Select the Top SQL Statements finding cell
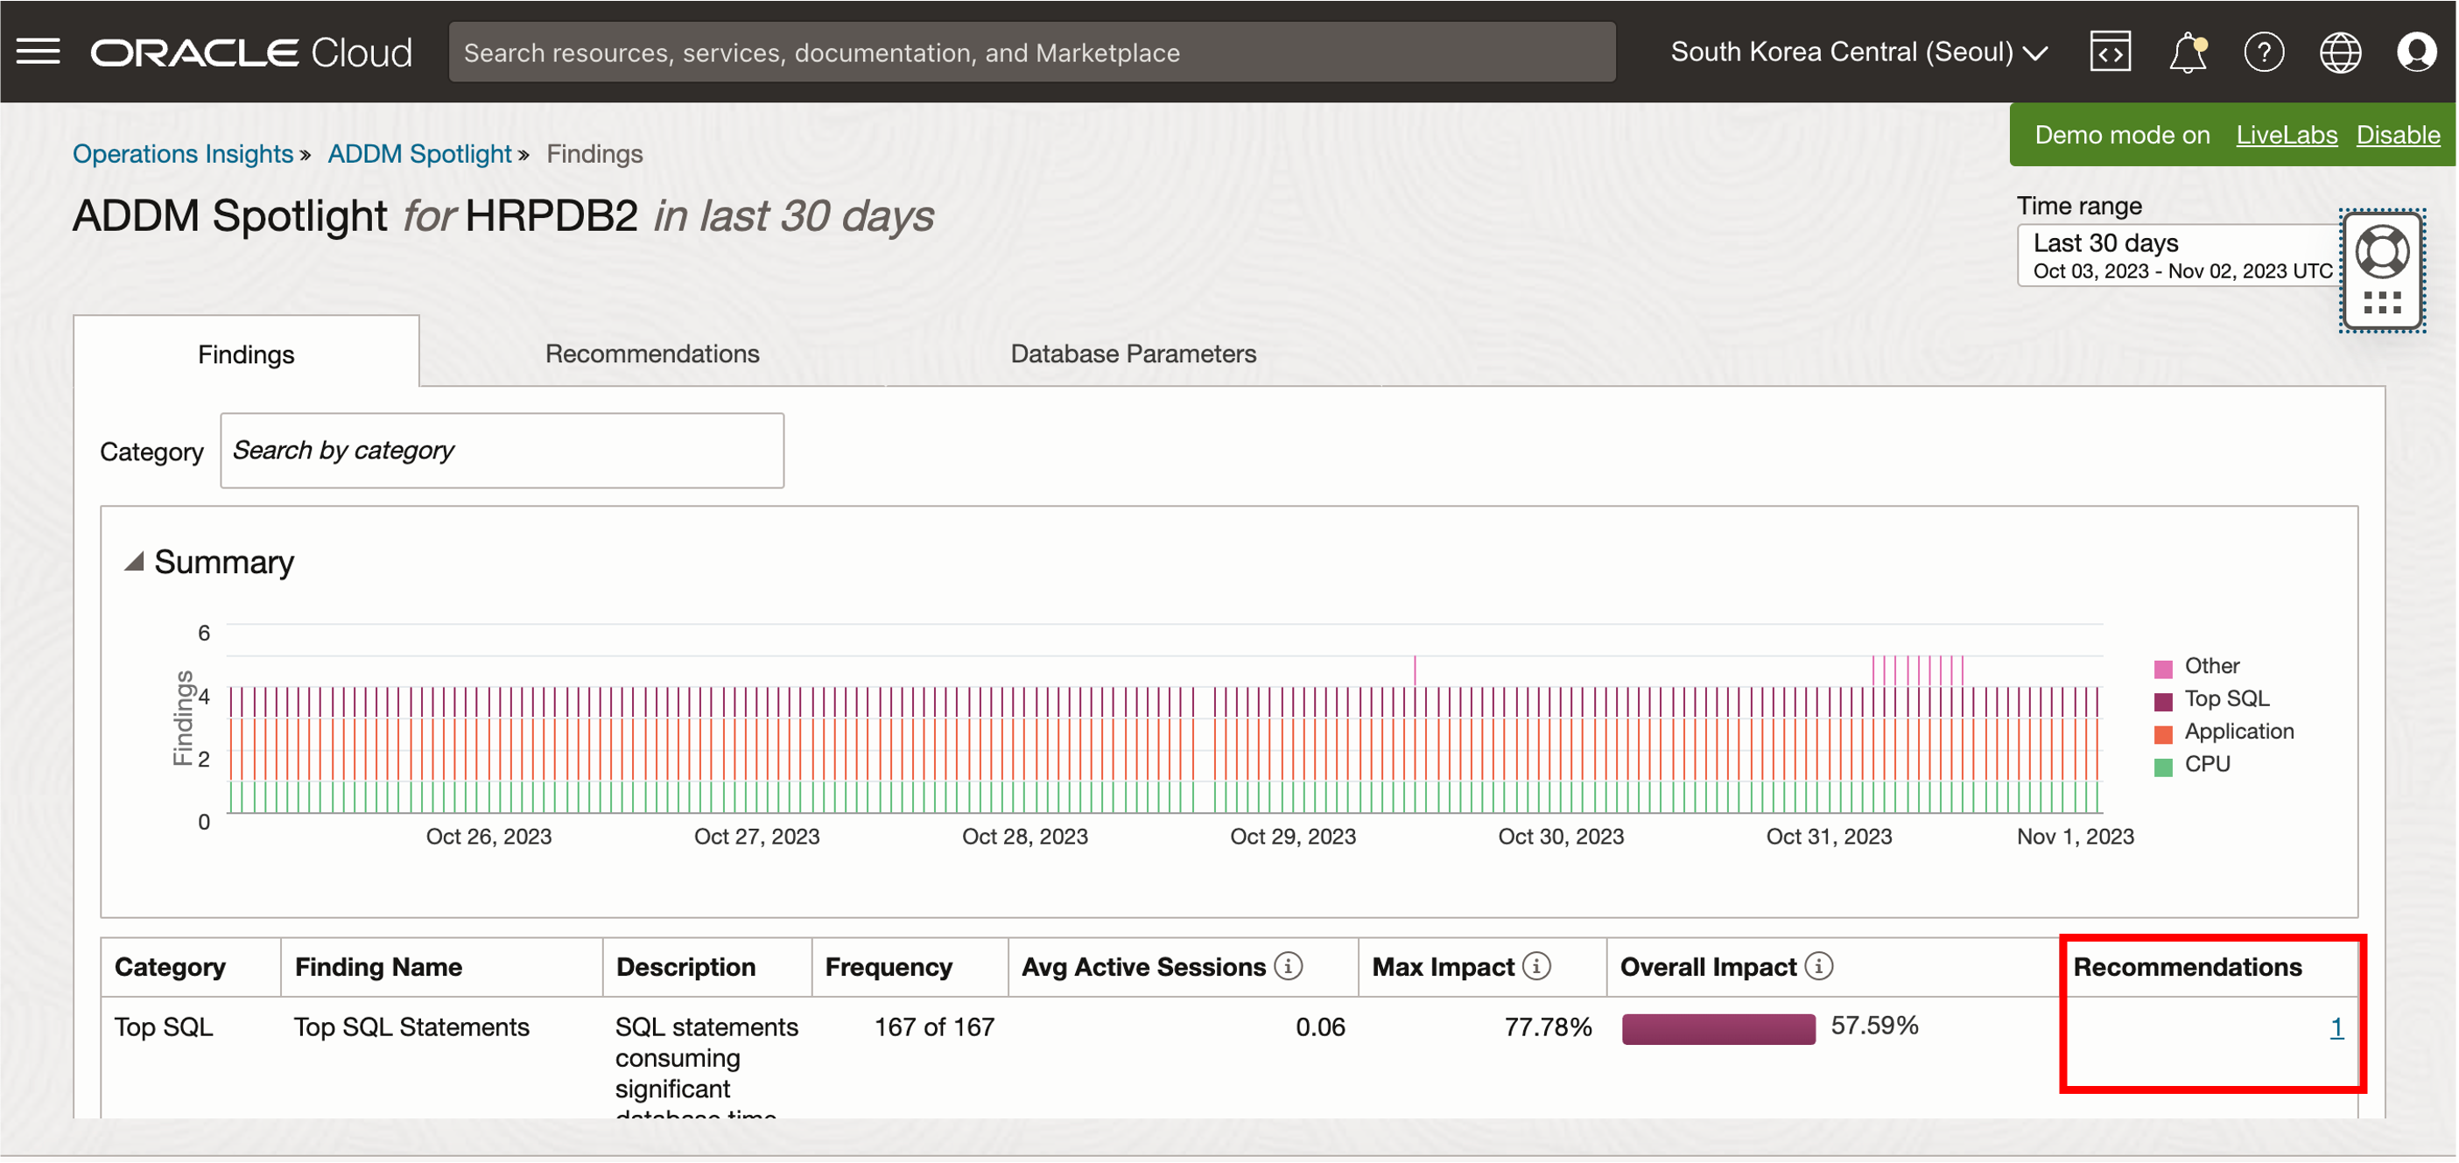Viewport: 2459px width, 1163px height. [411, 1026]
